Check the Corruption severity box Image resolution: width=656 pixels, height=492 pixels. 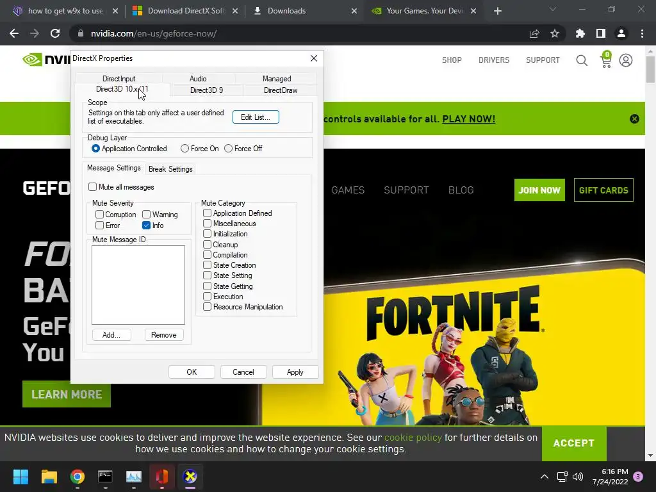99,214
